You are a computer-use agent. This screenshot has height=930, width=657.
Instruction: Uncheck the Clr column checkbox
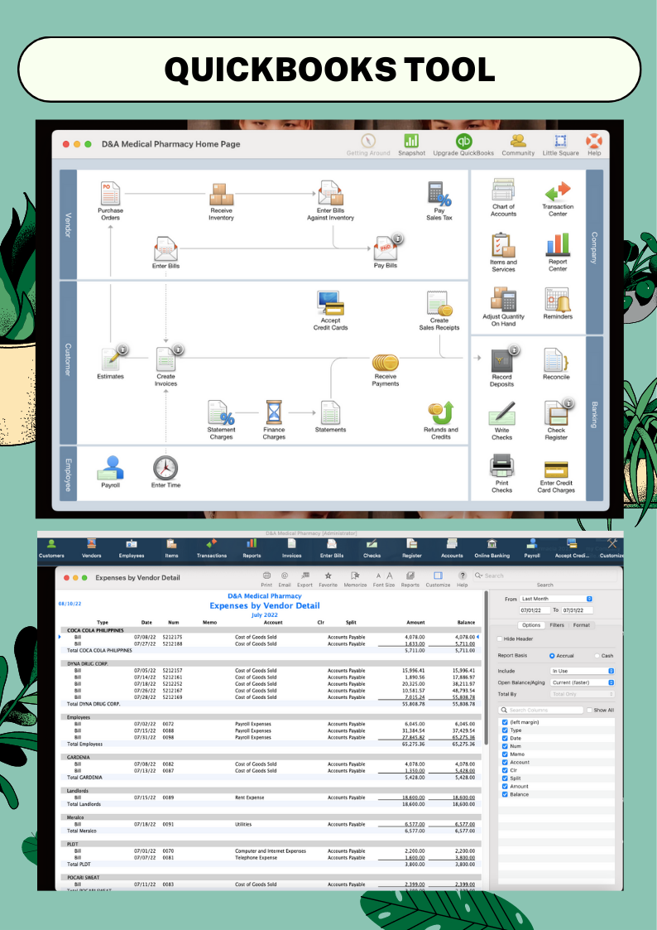point(505,770)
